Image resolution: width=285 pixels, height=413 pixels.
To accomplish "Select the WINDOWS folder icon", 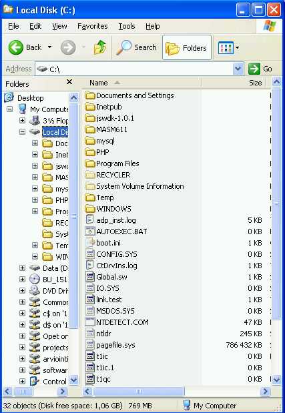I will (90, 209).
